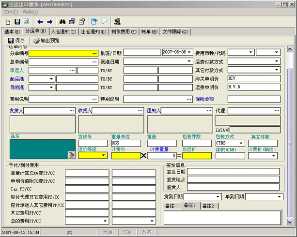Click the vertical scrollbar up arrow

290,49
